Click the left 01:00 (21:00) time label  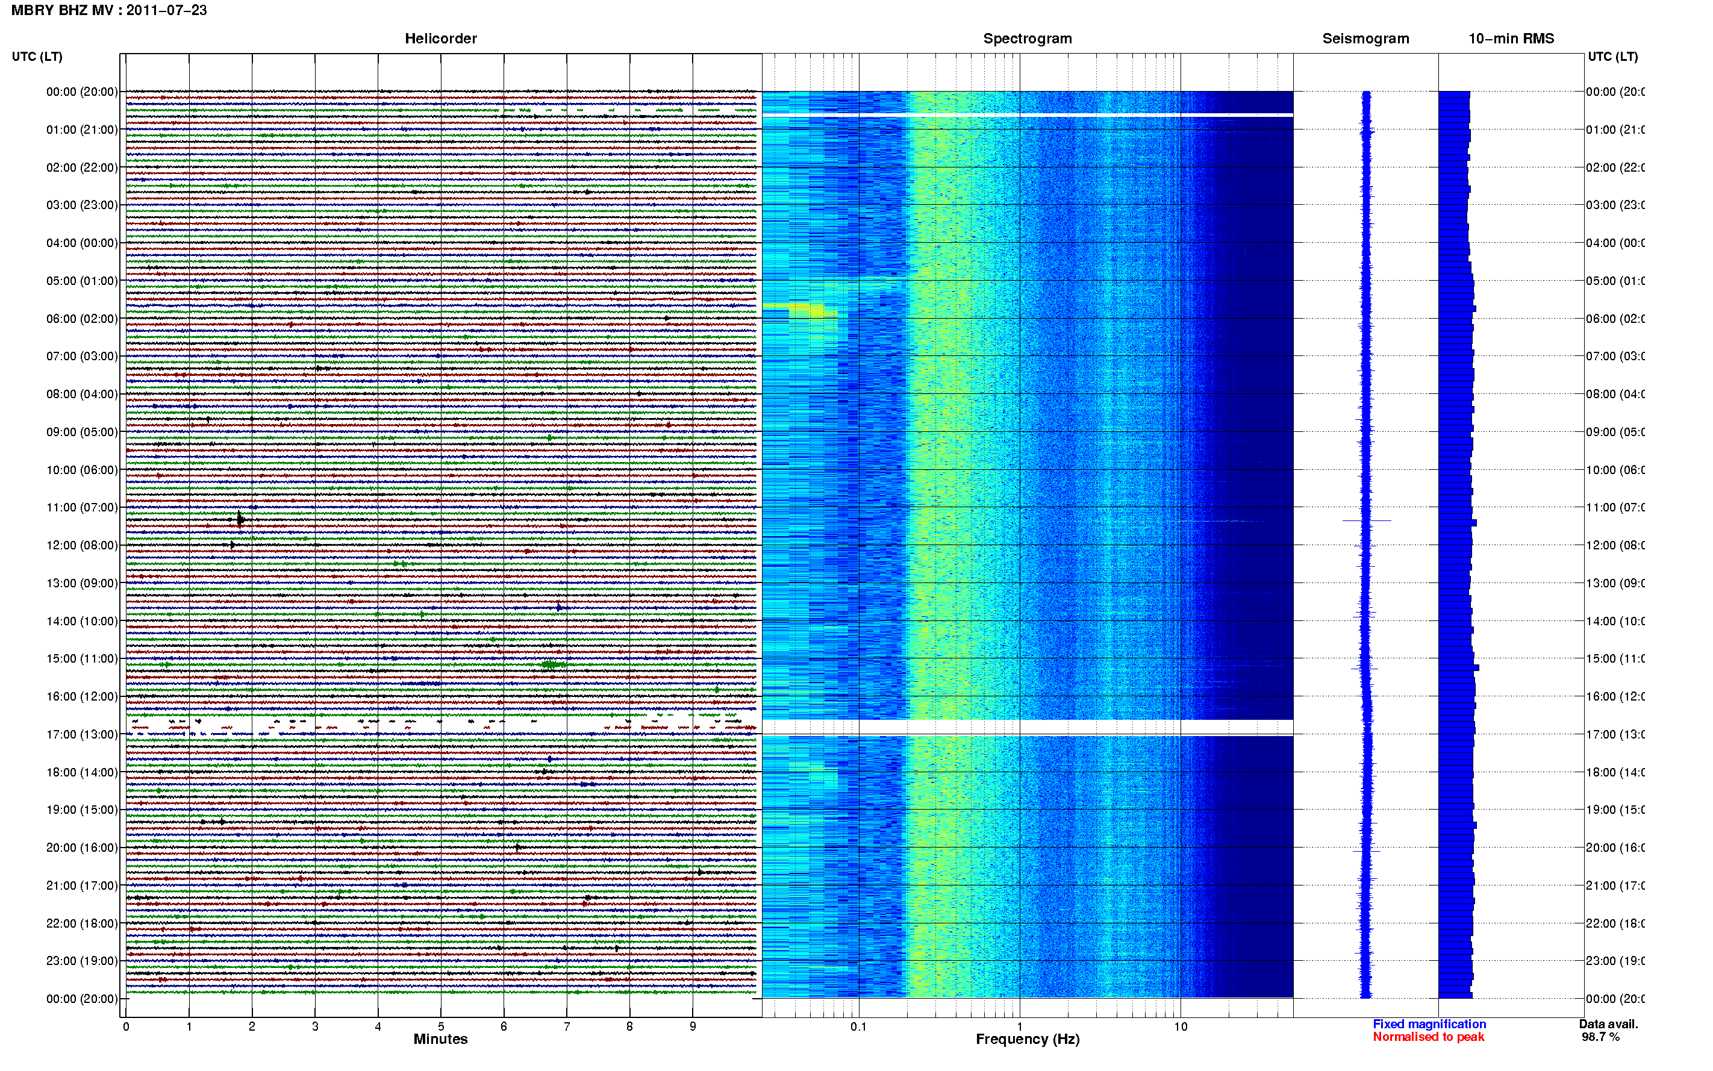pyautogui.click(x=82, y=130)
